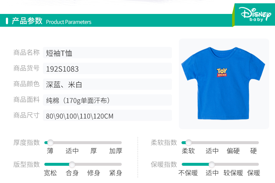275x183 pixels.
Task: Click the 柔软指数 slider handle
Action: click(x=188, y=143)
